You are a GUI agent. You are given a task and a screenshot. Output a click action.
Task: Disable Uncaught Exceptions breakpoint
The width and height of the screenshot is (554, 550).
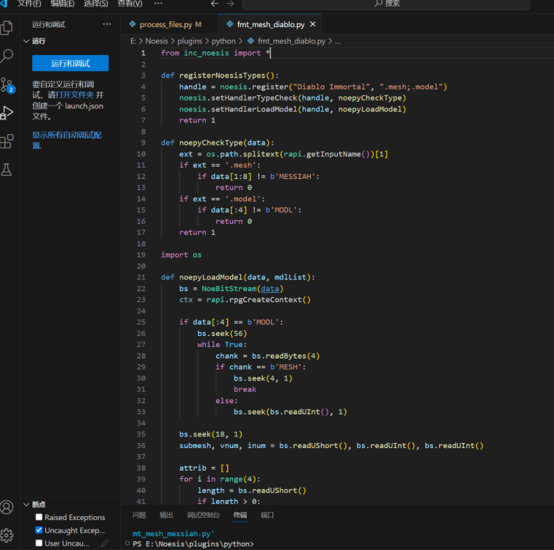(39, 530)
